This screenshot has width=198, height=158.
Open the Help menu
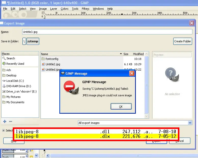tap(110, 9)
